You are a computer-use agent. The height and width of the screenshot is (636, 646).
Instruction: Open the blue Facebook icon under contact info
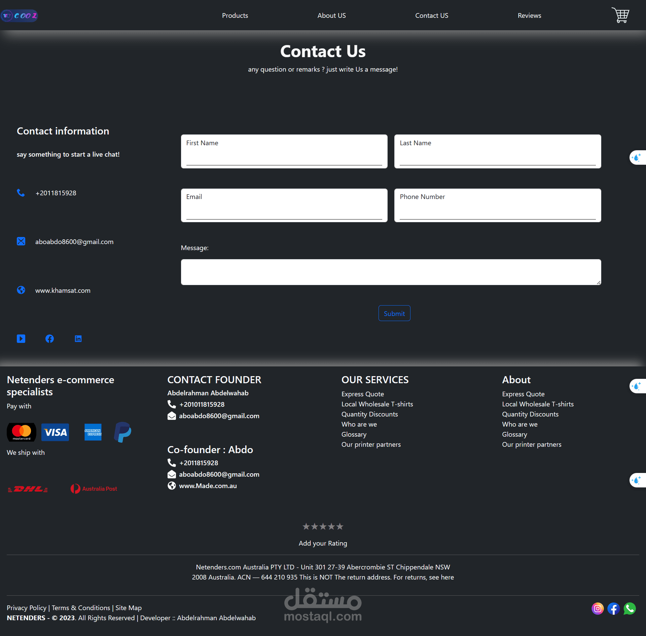[49, 339]
